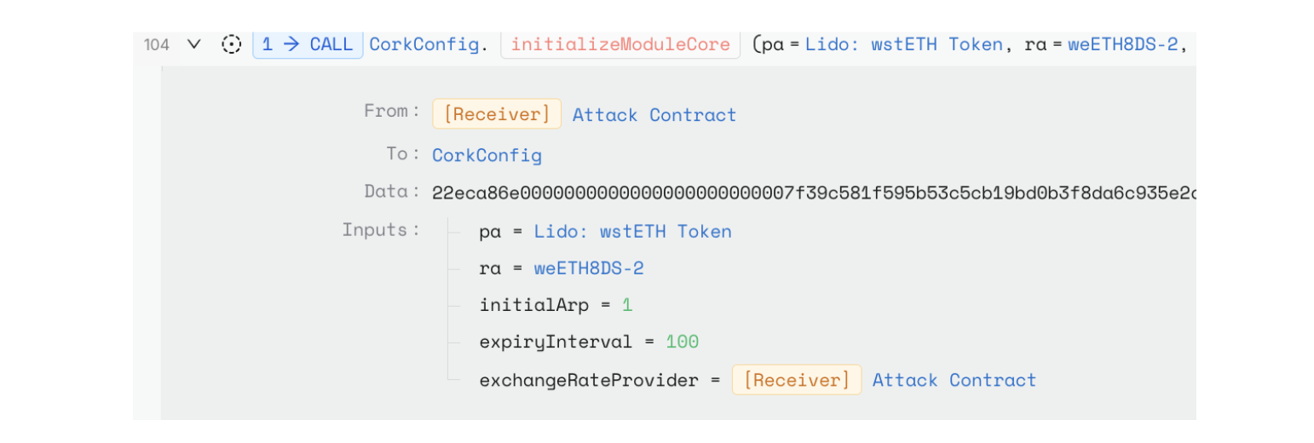This screenshot has height=443, width=1314.
Task: Open Attack Contract link for exchangeRateProvider
Action: pyautogui.click(x=954, y=380)
